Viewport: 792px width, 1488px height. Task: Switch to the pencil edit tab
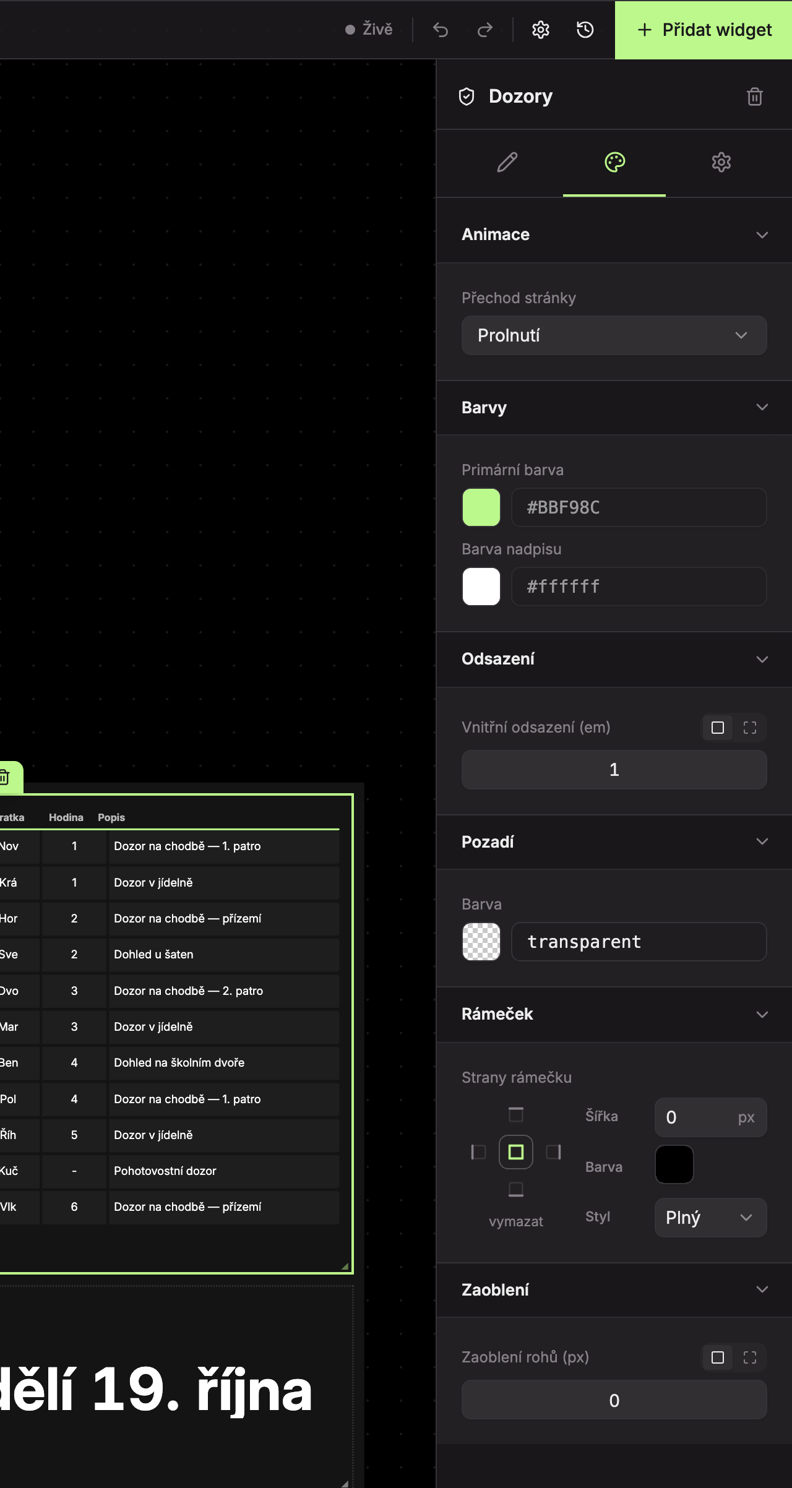click(507, 162)
